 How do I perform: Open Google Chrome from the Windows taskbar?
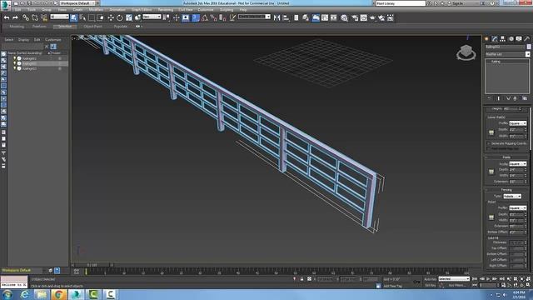pos(59,294)
